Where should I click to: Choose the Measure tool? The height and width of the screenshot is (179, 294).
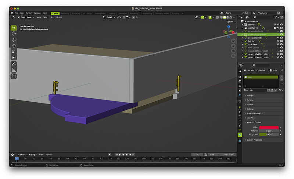(x=14, y=70)
